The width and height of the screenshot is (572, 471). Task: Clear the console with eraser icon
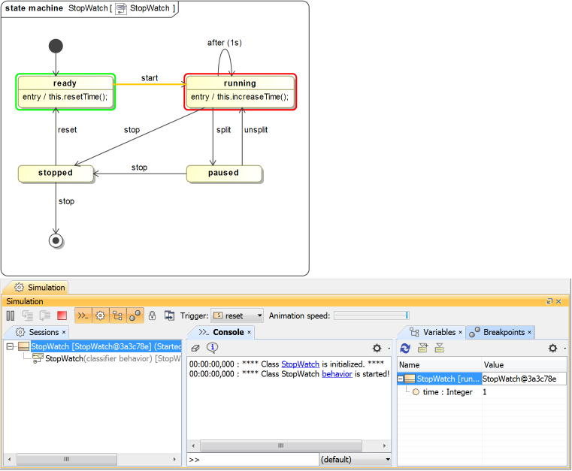point(195,348)
